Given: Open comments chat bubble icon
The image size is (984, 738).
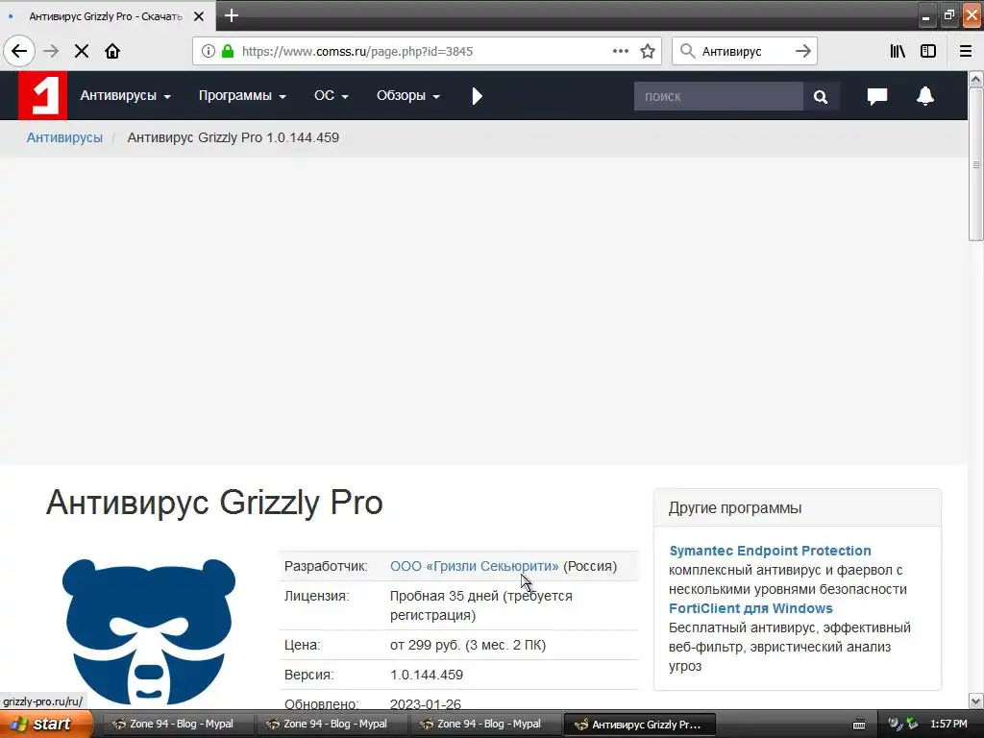Looking at the screenshot, I should coord(876,96).
